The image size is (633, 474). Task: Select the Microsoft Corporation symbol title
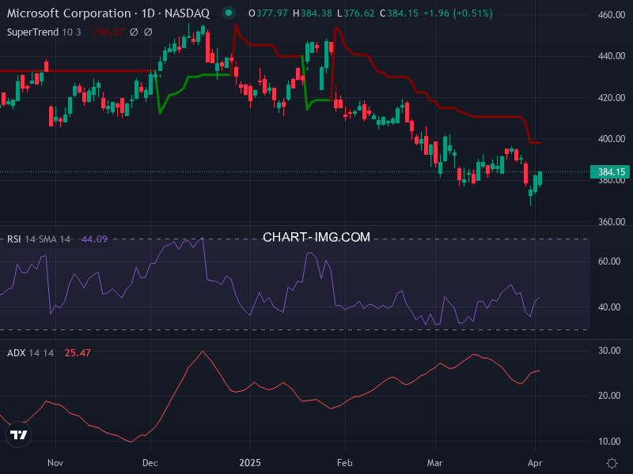coord(108,13)
